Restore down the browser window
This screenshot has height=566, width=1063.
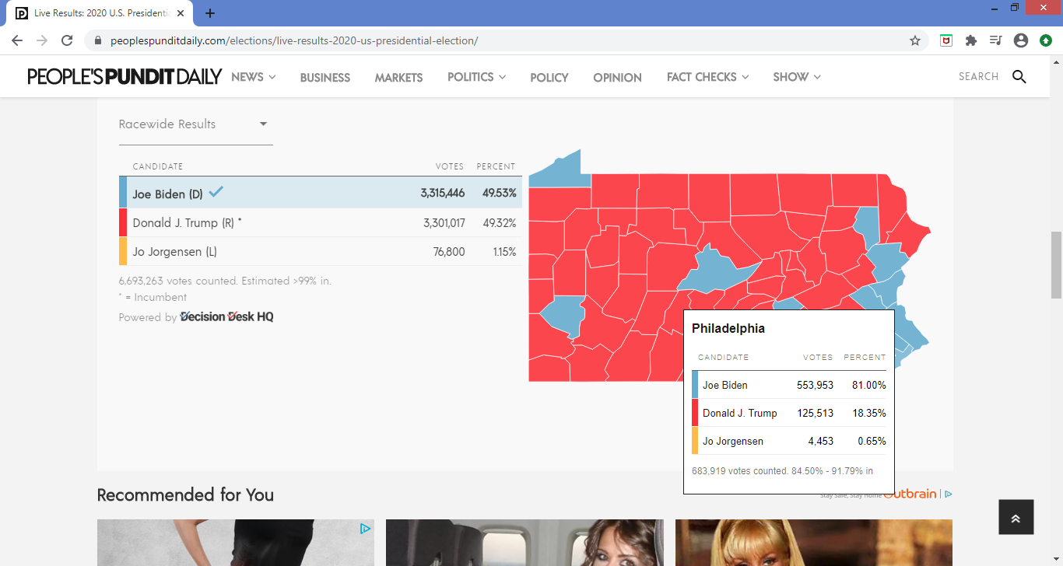point(1015,7)
